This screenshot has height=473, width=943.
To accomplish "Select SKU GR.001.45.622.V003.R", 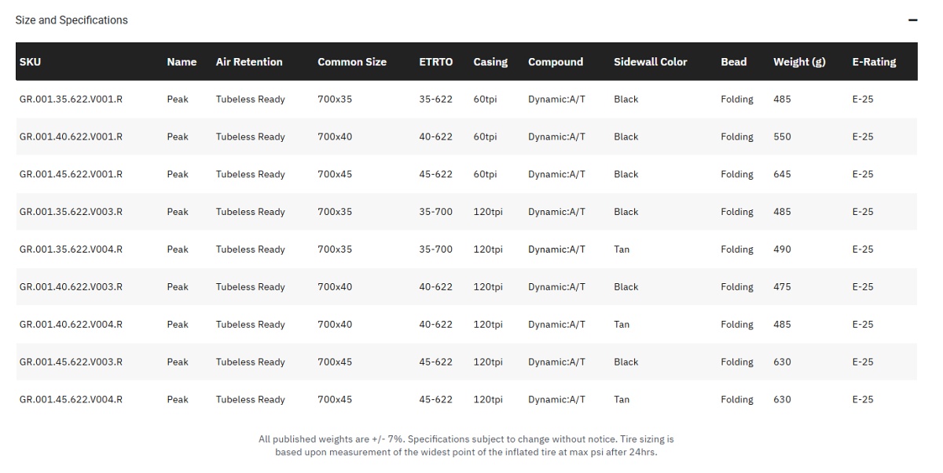I will (x=71, y=362).
